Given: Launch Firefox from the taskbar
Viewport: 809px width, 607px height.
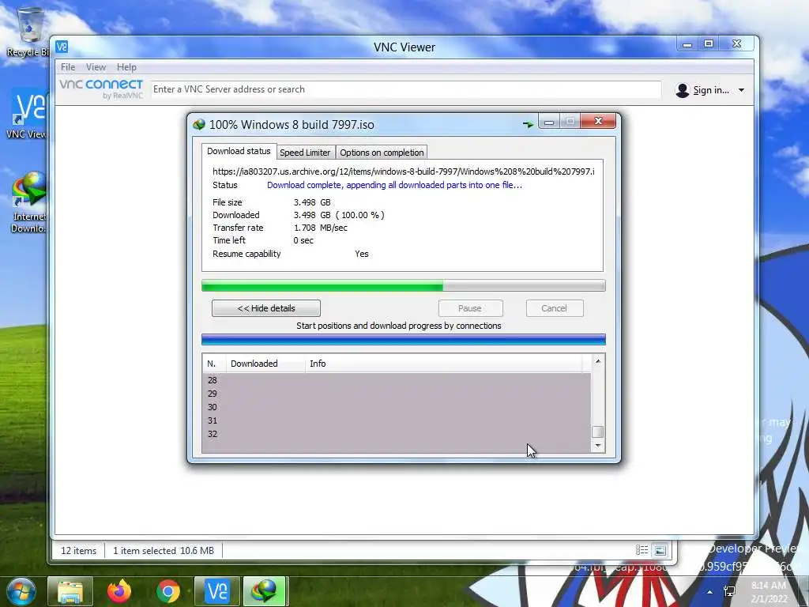Looking at the screenshot, I should point(119,591).
